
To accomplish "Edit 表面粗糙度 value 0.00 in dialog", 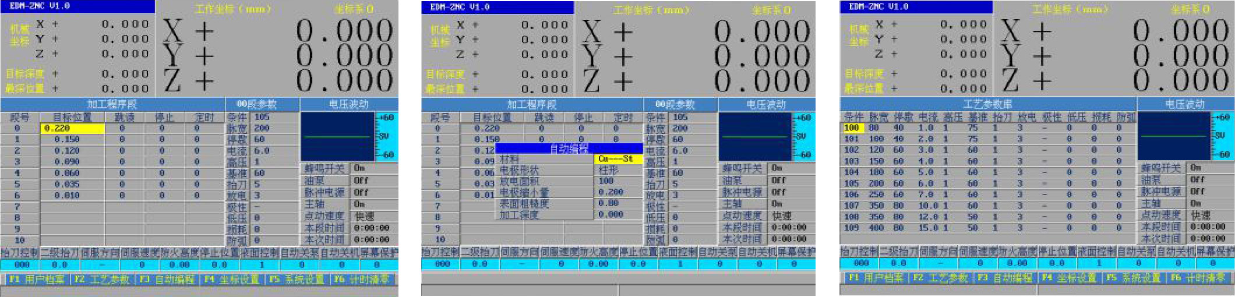I will point(618,203).
